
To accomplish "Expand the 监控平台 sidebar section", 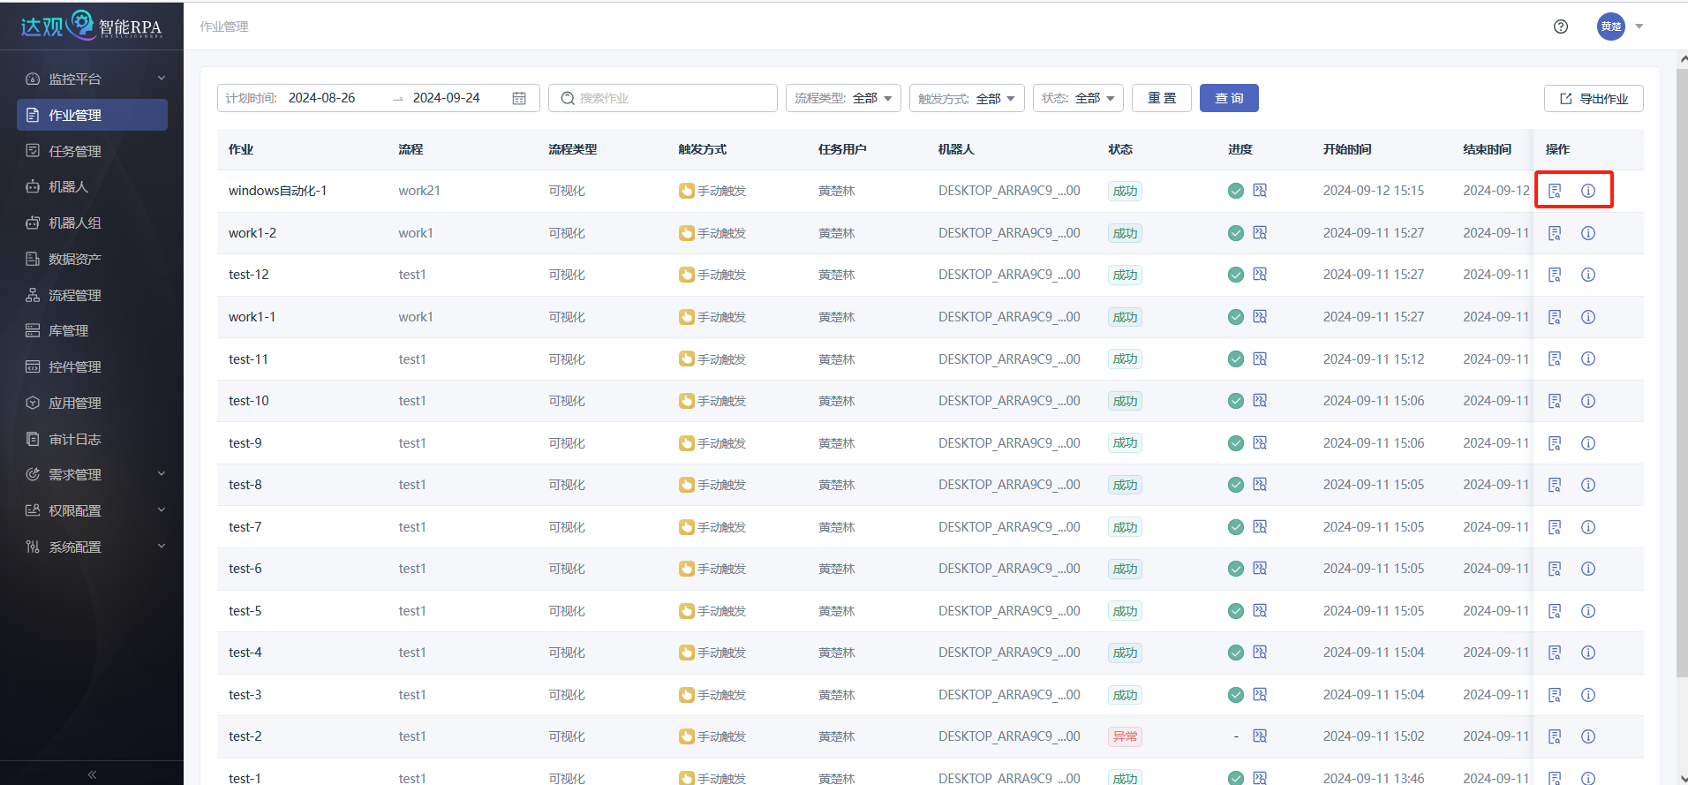I will click(92, 79).
